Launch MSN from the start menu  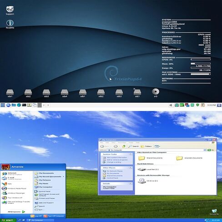pyautogui.click(x=7, y=184)
